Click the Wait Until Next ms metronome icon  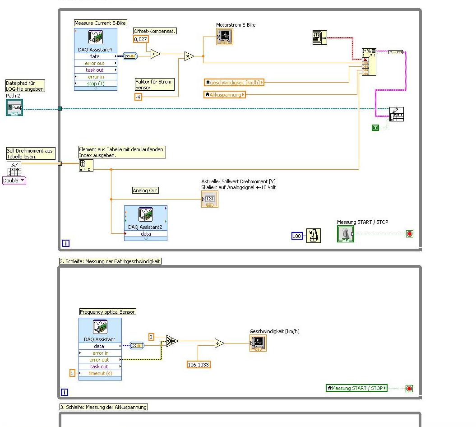pyautogui.click(x=314, y=236)
